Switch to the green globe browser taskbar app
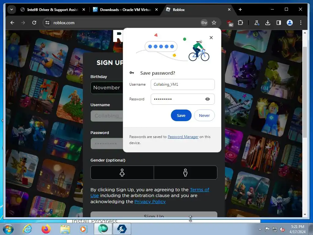 (103, 229)
